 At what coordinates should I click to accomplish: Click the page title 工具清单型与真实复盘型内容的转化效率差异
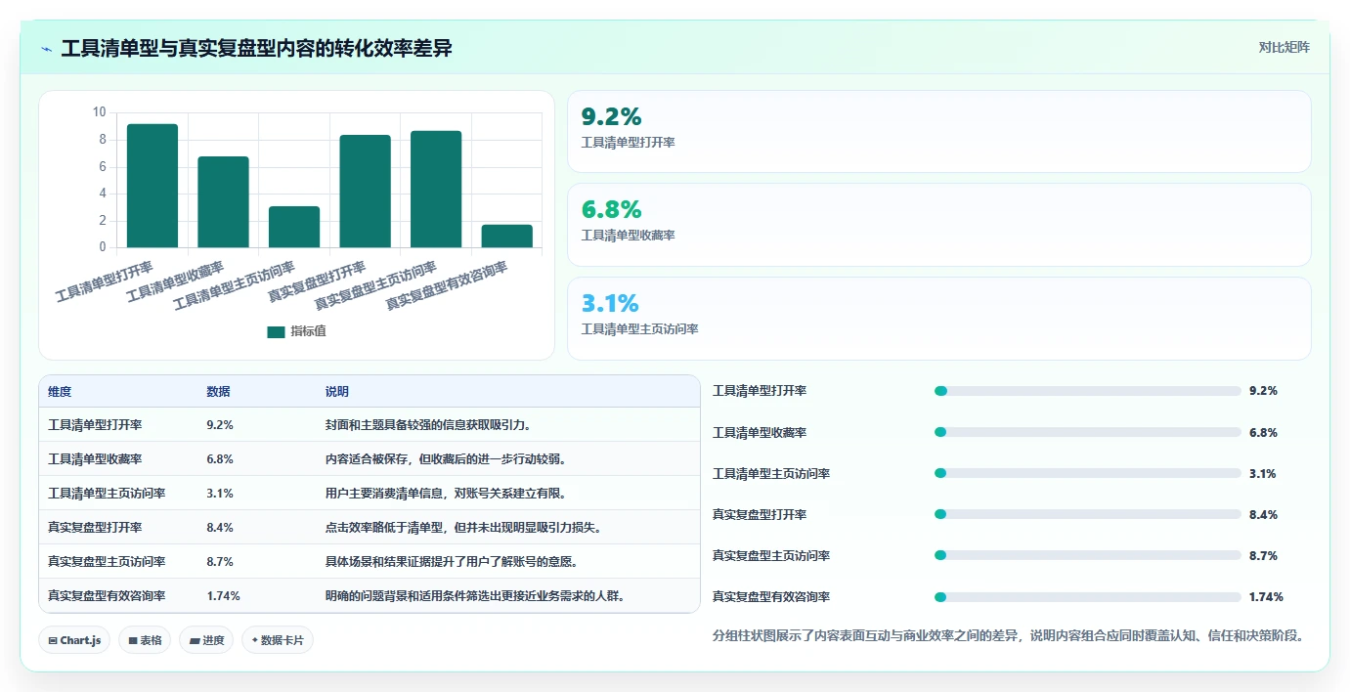tap(256, 48)
